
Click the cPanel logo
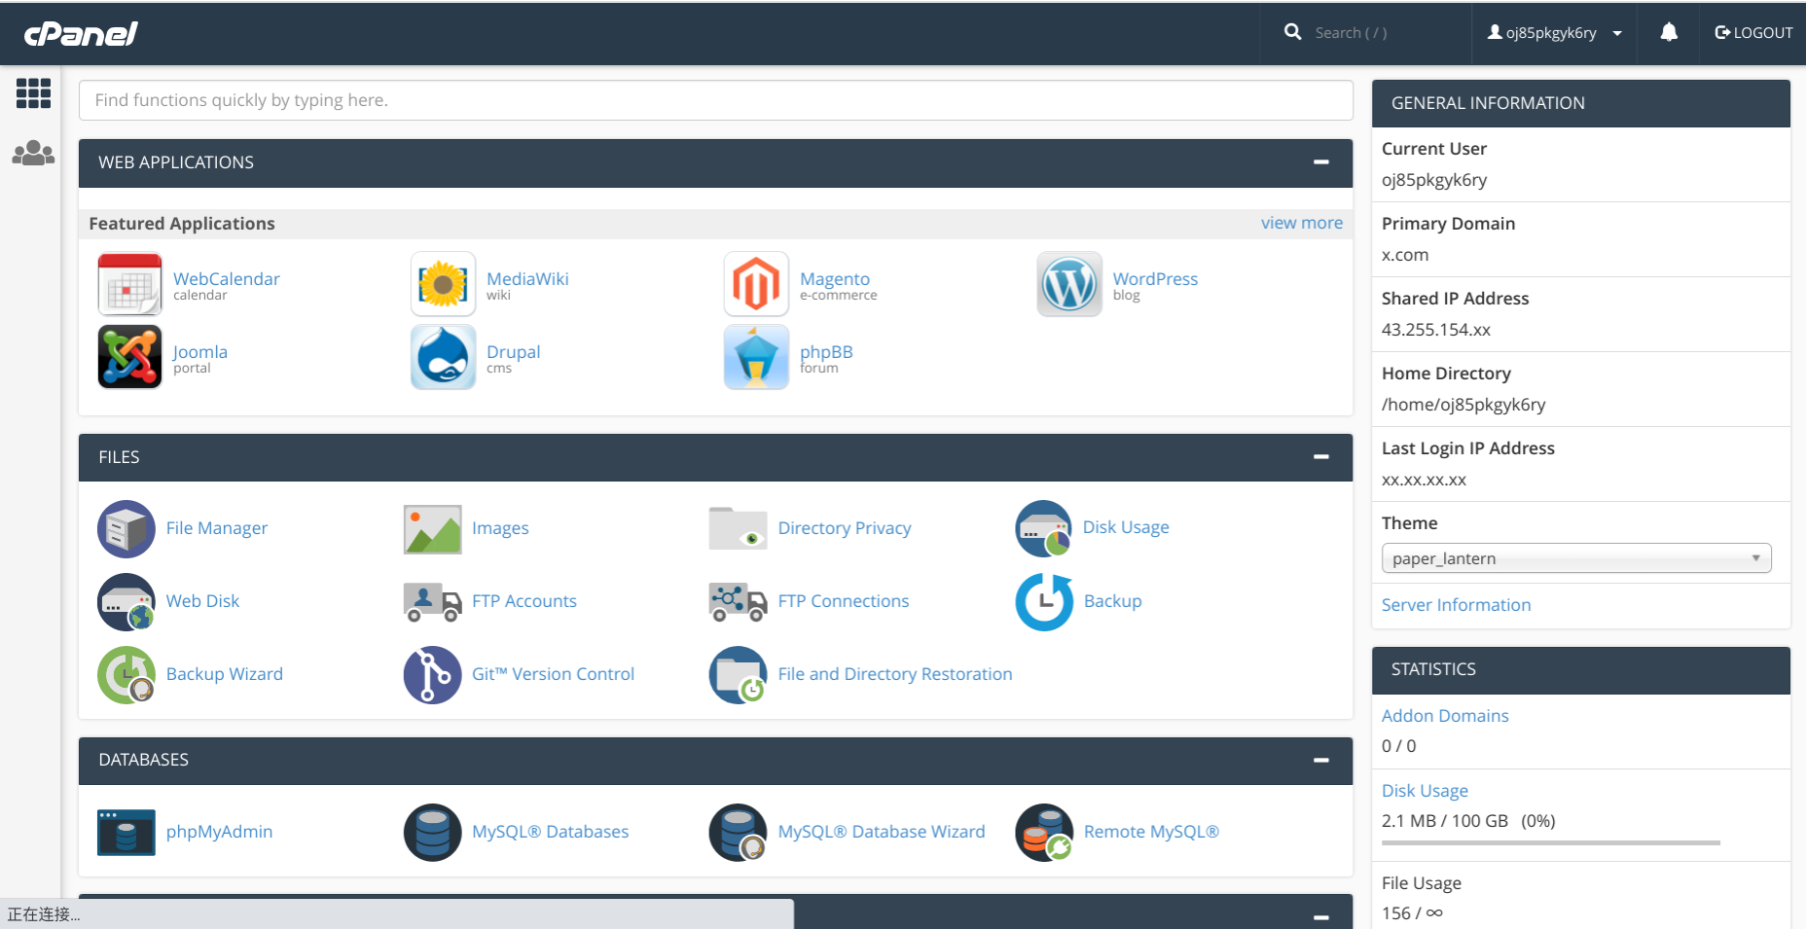pyautogui.click(x=81, y=34)
